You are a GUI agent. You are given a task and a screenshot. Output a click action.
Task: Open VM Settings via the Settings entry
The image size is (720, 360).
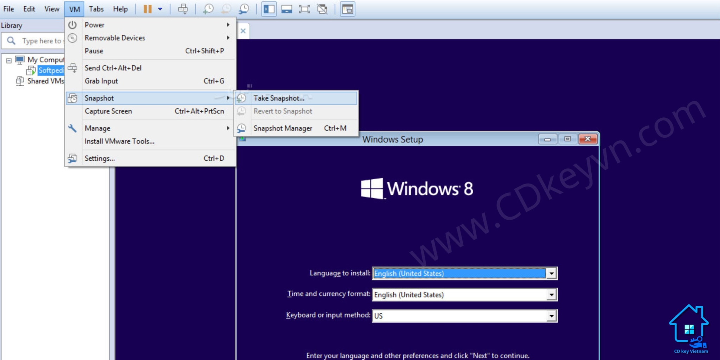coord(99,158)
